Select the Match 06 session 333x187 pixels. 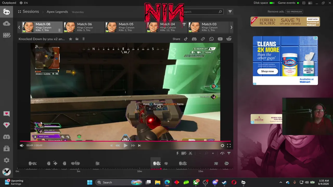83,27
